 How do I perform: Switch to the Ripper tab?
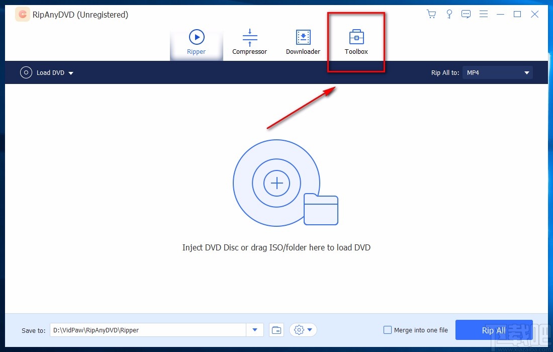tap(197, 42)
